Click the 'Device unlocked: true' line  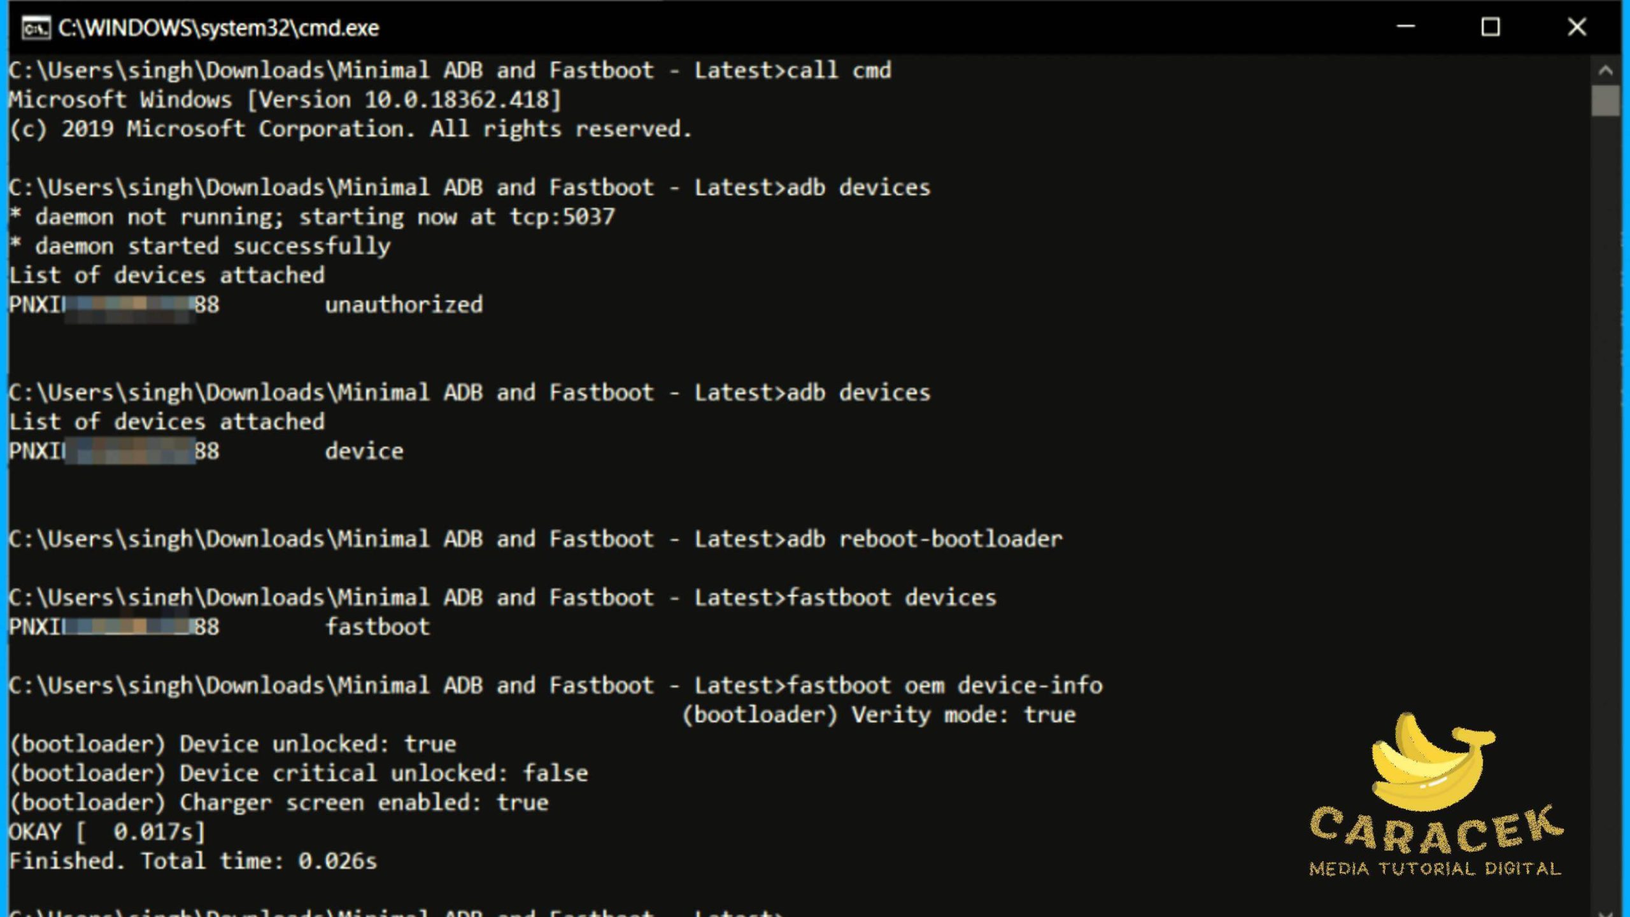[233, 744]
